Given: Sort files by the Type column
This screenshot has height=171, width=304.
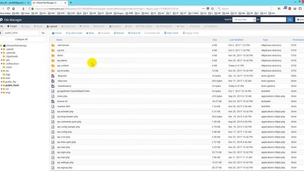Looking at the screenshot, I should pos(265,40).
